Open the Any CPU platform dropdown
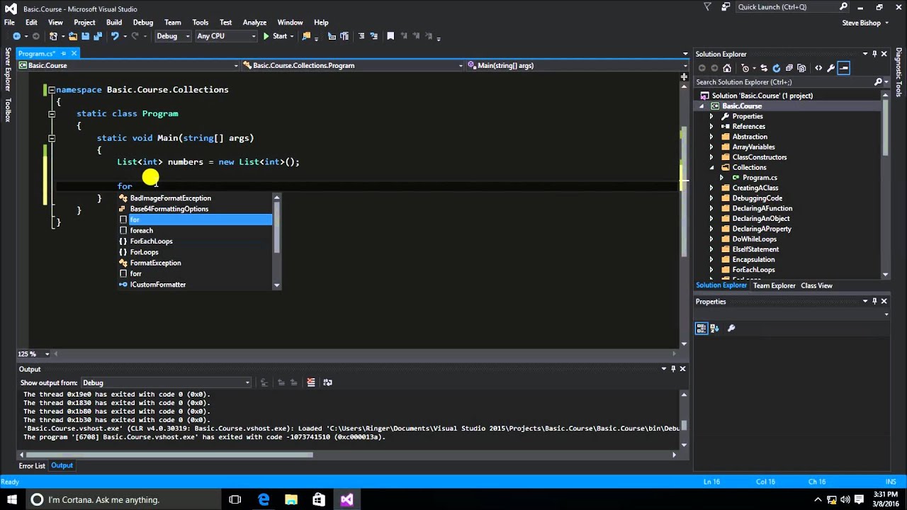This screenshot has width=907, height=510. click(225, 36)
